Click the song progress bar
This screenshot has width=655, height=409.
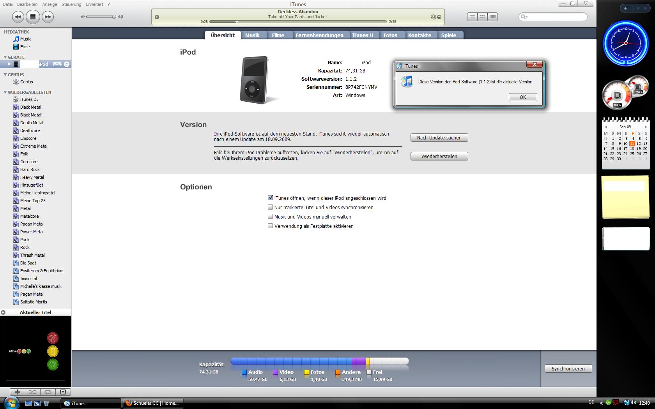coord(298,22)
